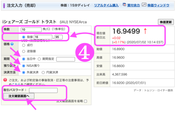Open the 買付余力 link
Screen dimensions: 177x113
pyautogui.click(x=133, y=5)
